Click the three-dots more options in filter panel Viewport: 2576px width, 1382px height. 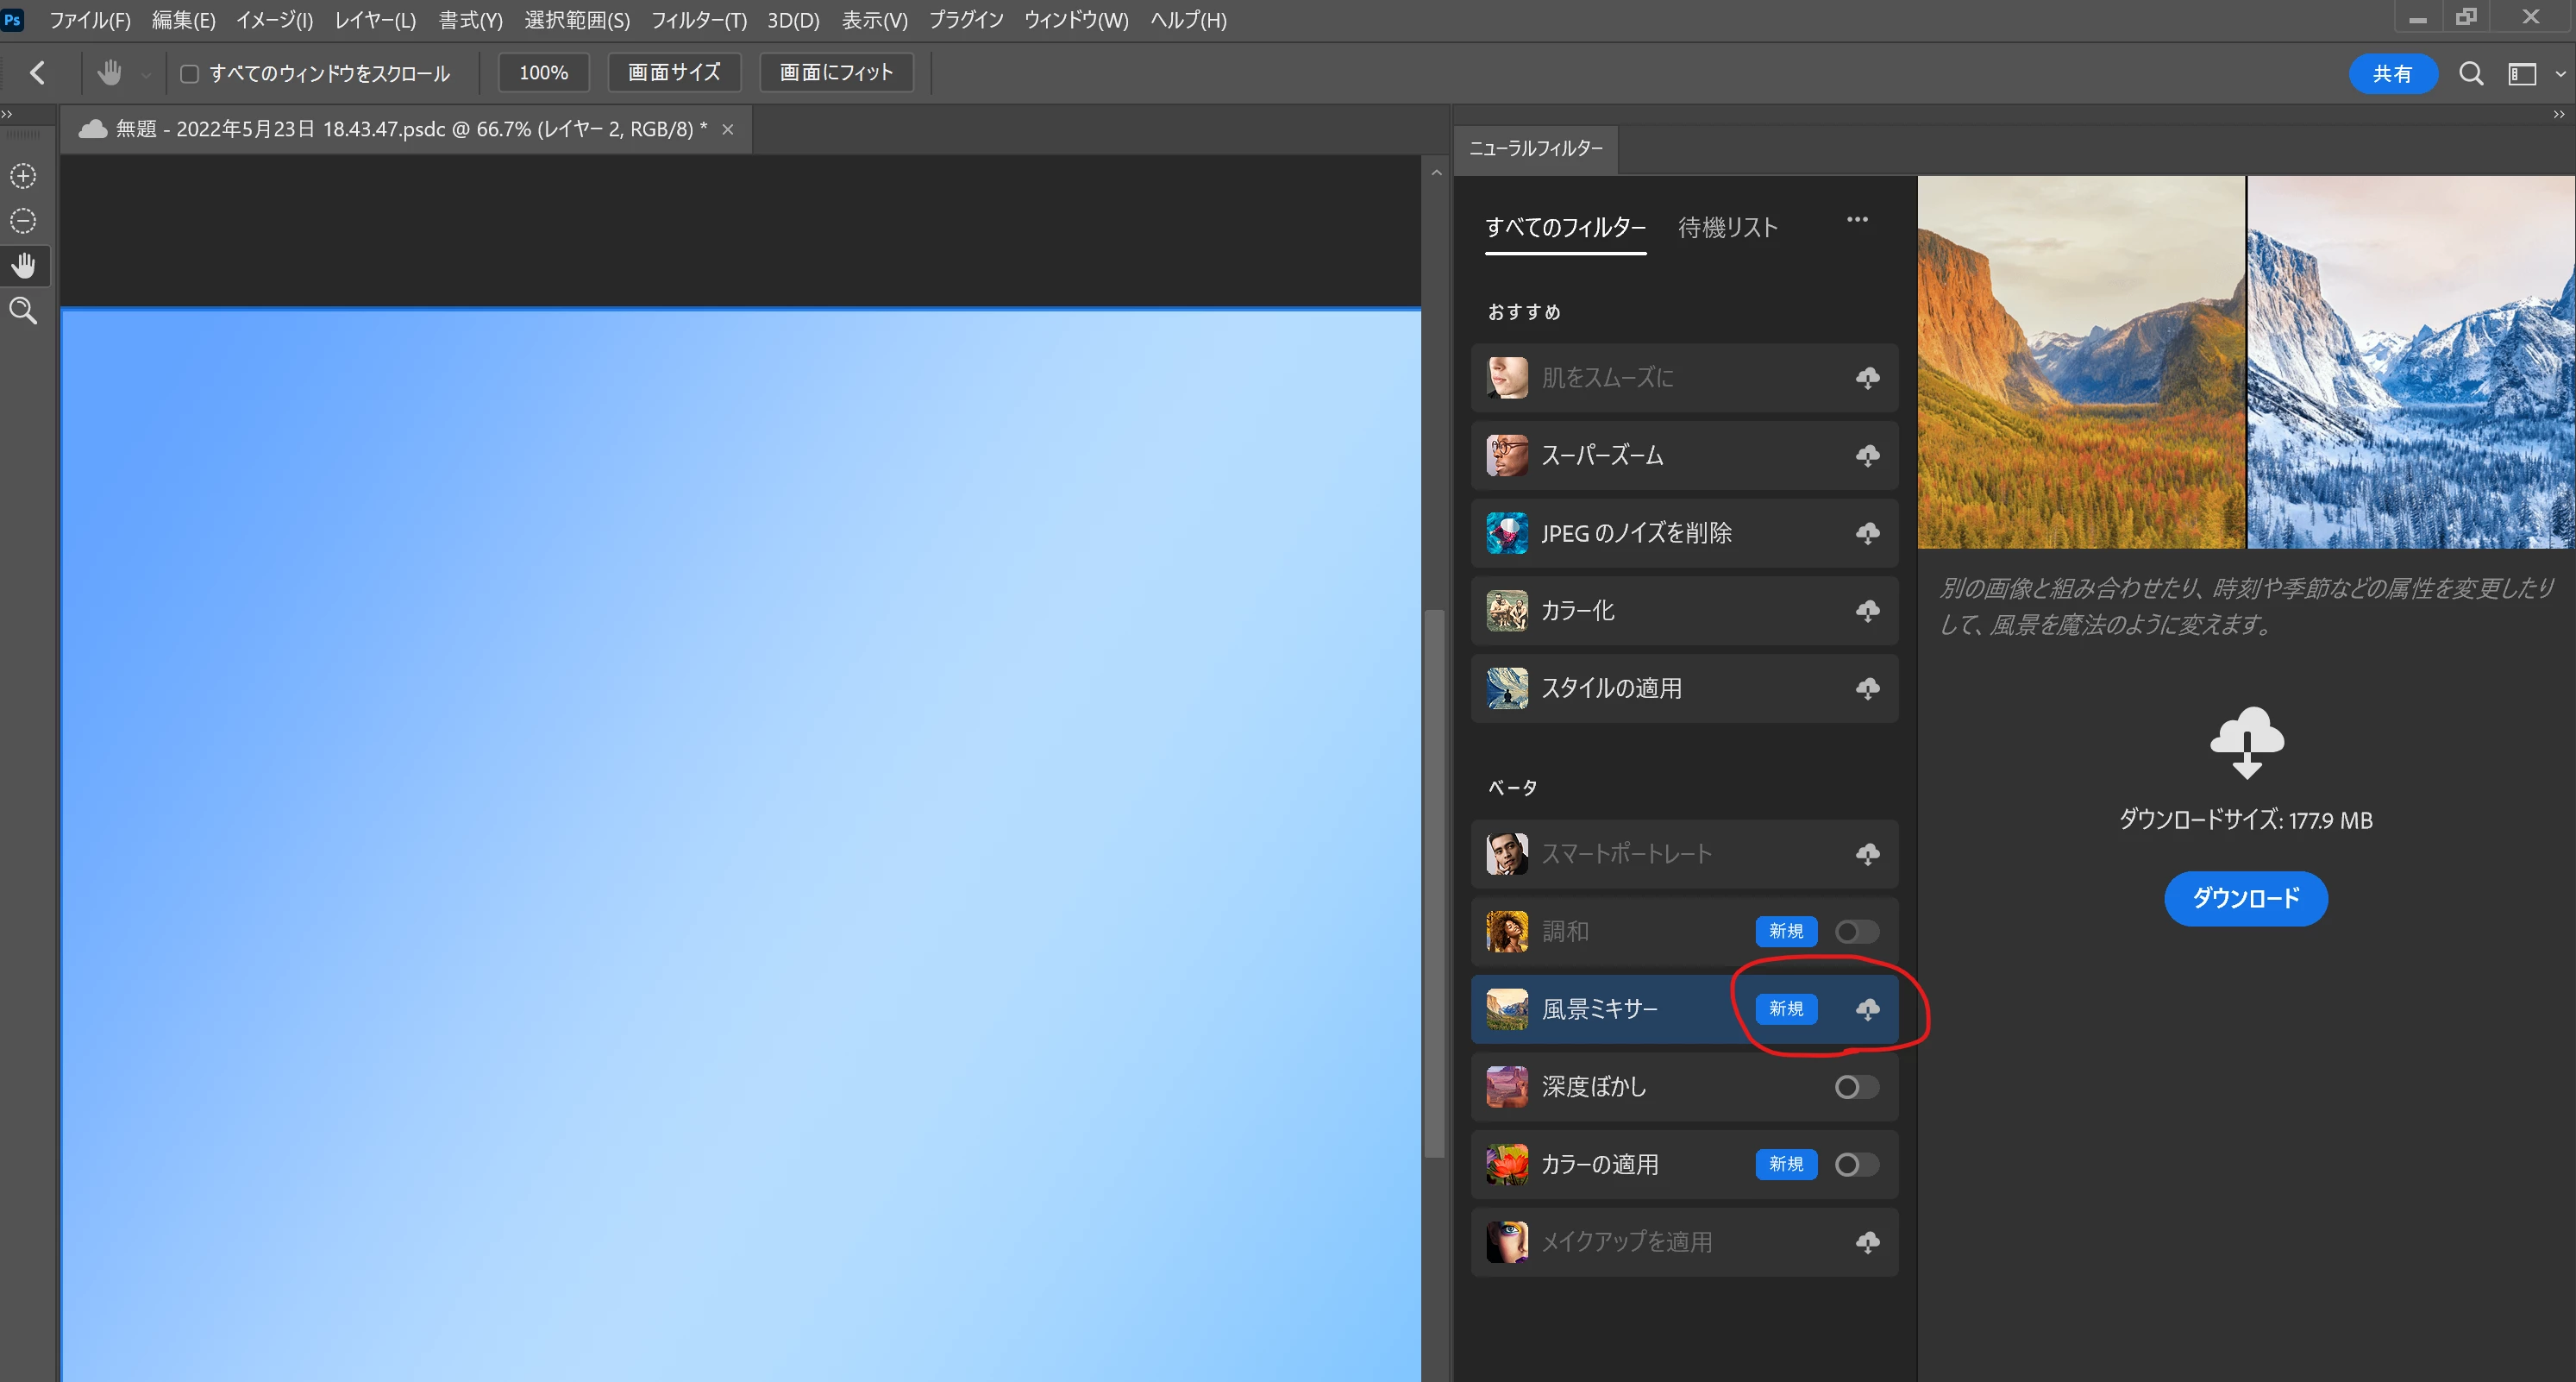point(1857,220)
